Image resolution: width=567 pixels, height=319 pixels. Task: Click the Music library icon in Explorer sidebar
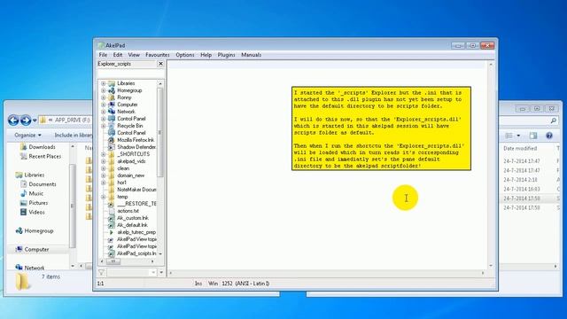pos(24,193)
